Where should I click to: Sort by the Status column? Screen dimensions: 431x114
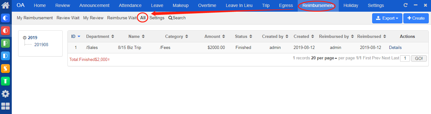pyautogui.click(x=244, y=36)
